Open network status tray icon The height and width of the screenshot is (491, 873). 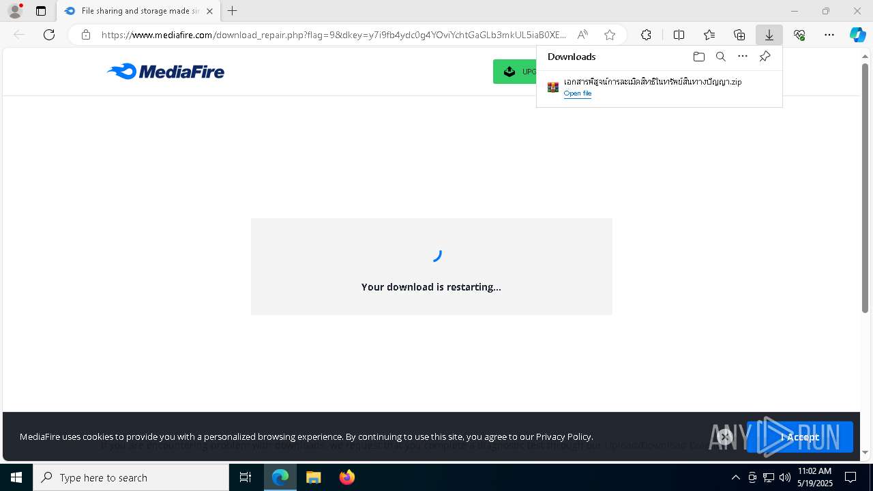[769, 477]
